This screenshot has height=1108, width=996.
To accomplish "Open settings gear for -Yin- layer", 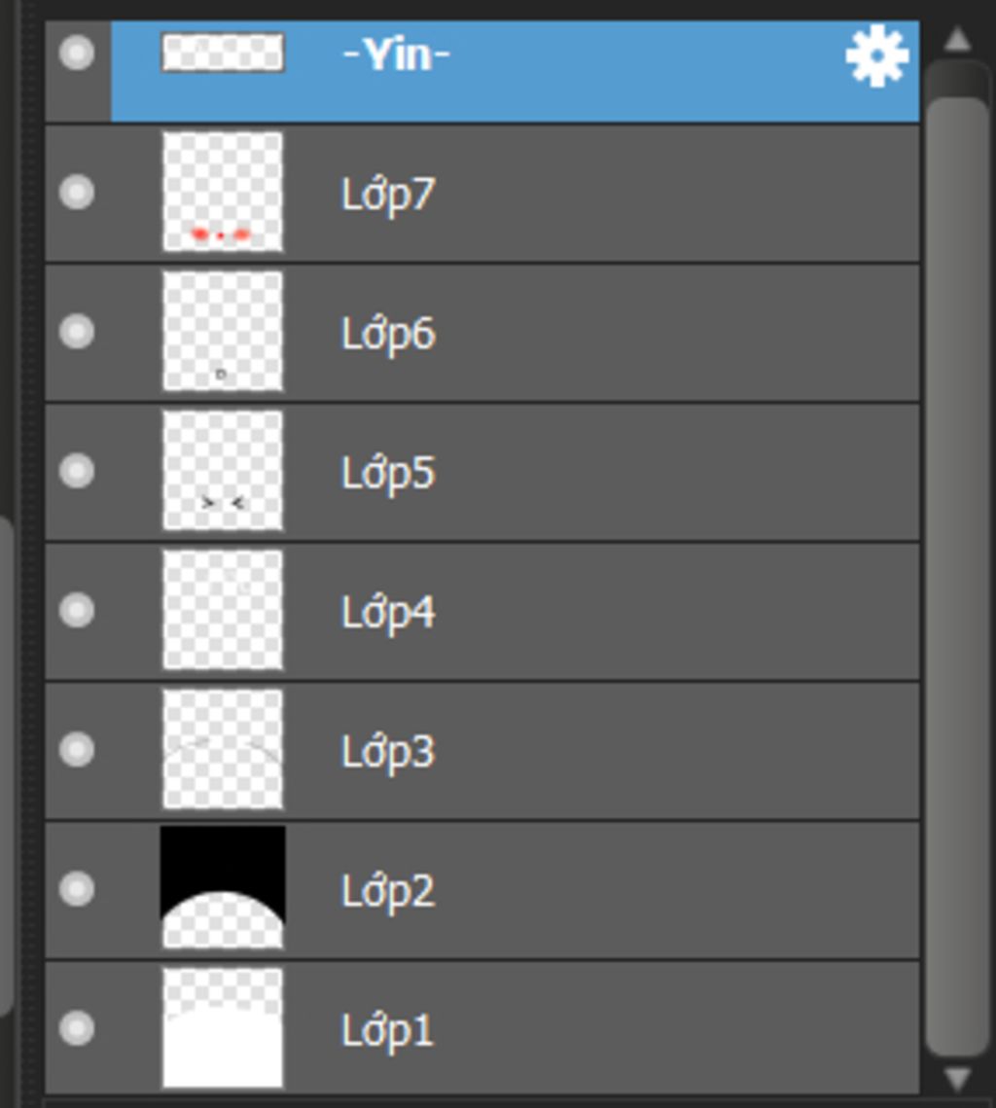I will [876, 57].
